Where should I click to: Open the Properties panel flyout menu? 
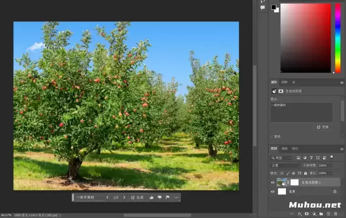[342, 83]
